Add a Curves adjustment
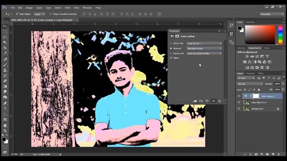This screenshot has height=161, width=287. [257, 56]
